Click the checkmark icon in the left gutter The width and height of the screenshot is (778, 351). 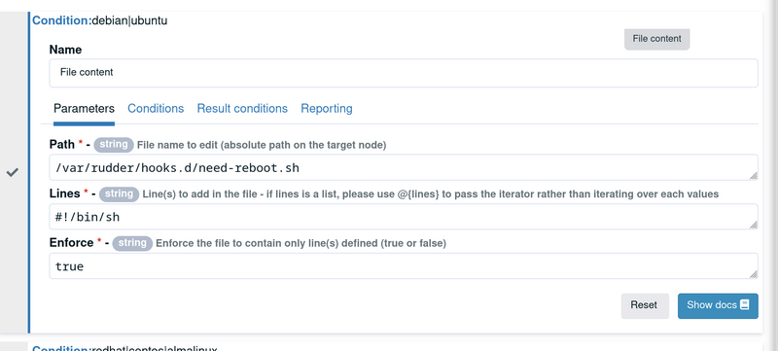tap(13, 172)
